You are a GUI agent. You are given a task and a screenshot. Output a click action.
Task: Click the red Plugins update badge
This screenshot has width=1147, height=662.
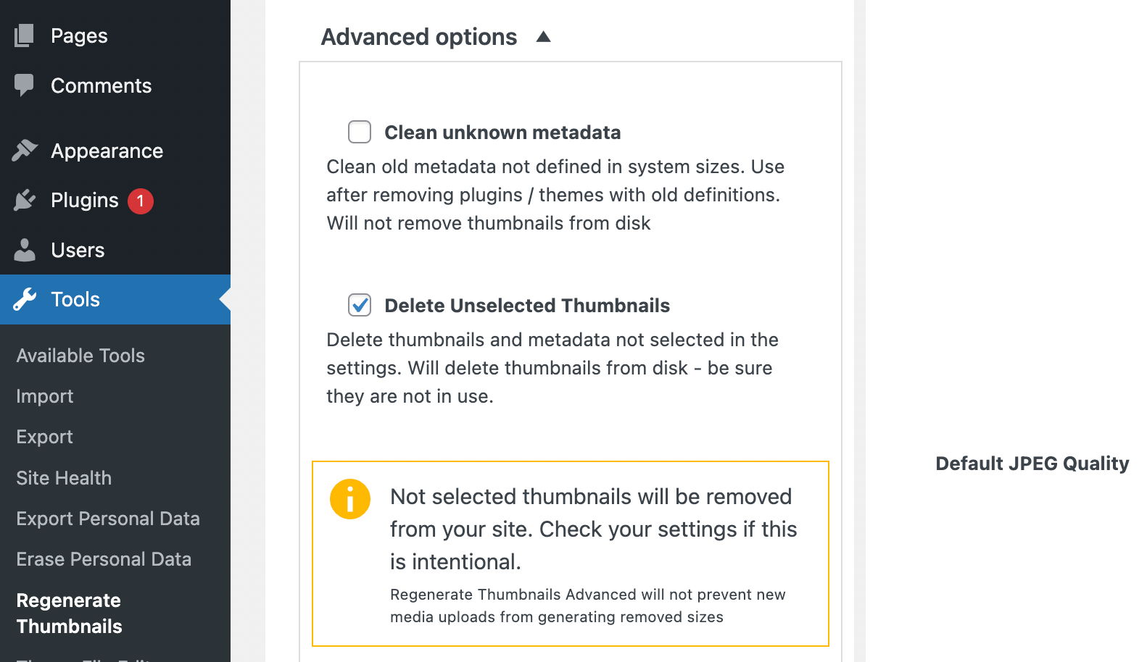(141, 201)
